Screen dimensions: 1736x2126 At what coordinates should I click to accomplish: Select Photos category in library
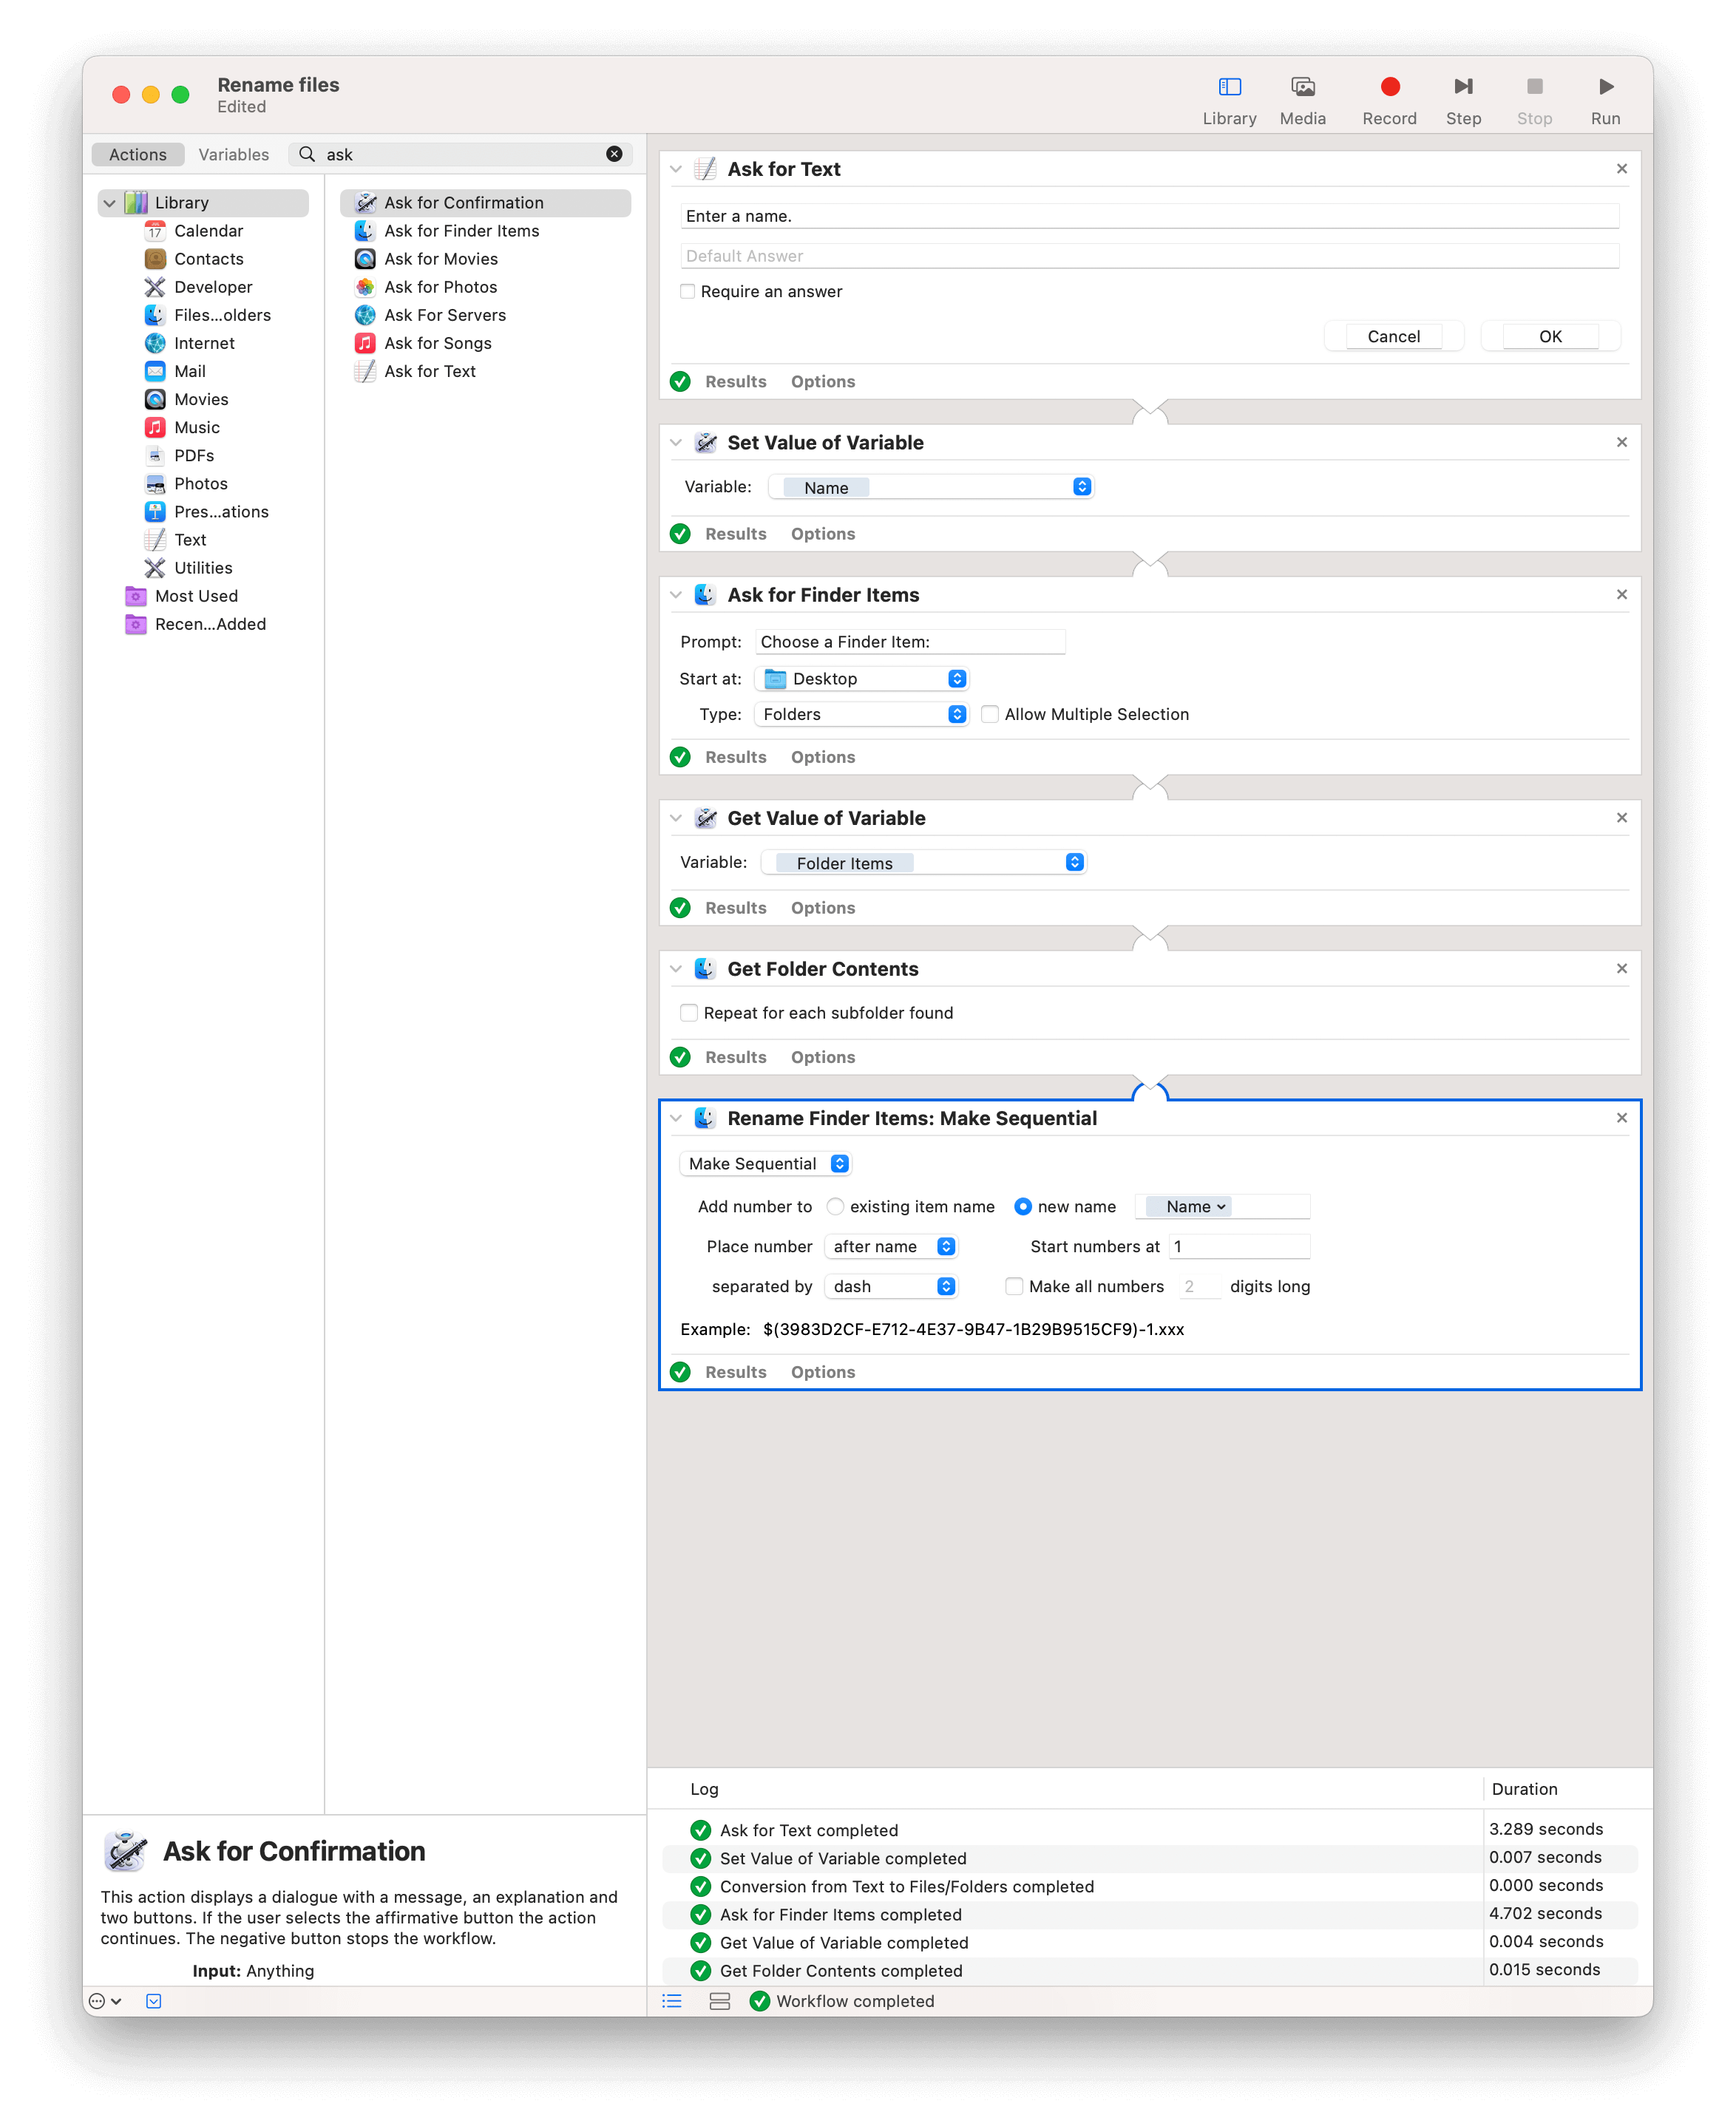200,483
